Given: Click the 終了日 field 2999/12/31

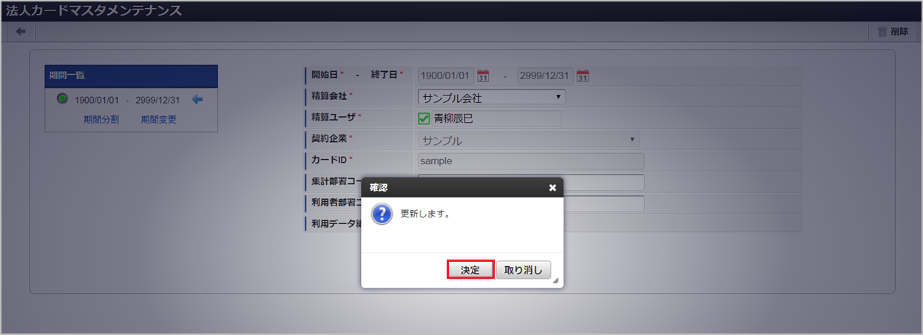Looking at the screenshot, I should click(x=545, y=75).
